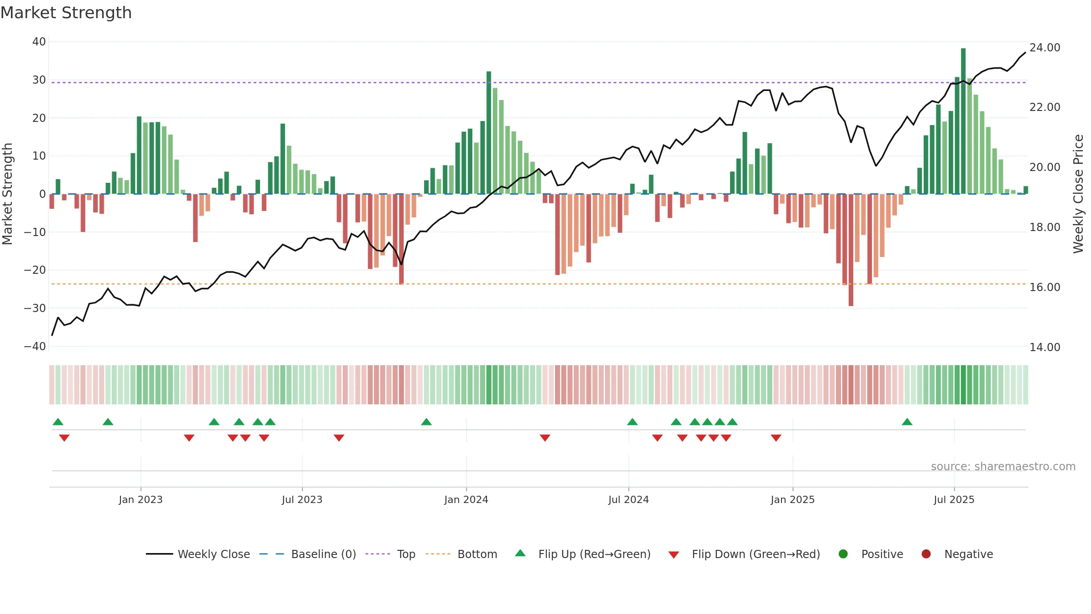Toggle the Positive legend entry
1091x614 pixels.
pos(871,554)
